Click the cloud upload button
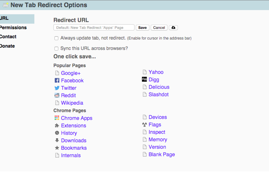 pos(173,28)
